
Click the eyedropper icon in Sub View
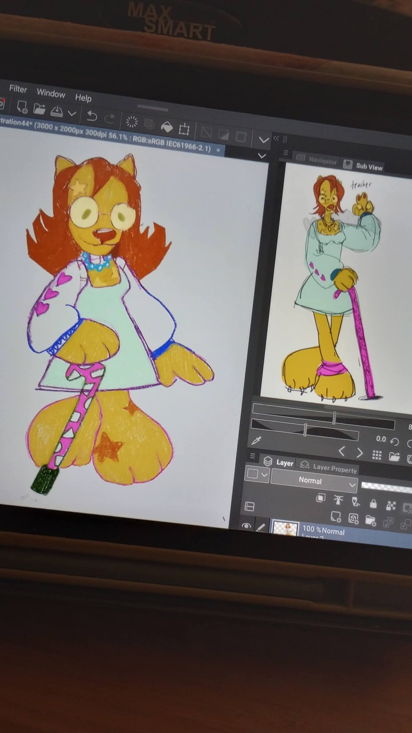click(x=257, y=440)
